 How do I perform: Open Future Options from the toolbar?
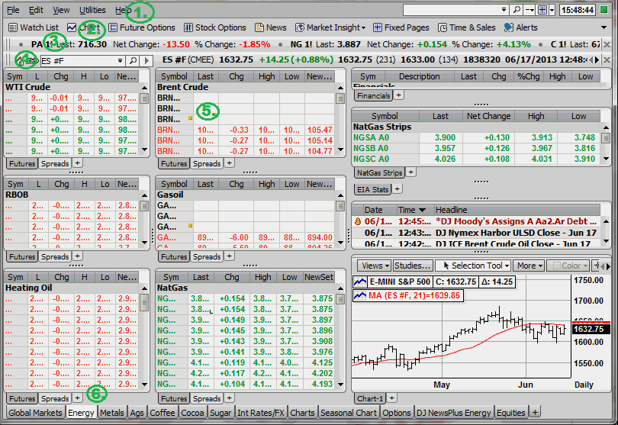[x=142, y=27]
